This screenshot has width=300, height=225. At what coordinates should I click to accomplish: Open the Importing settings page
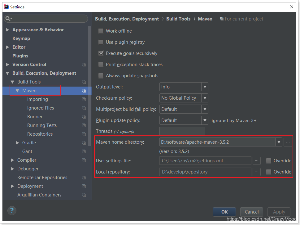click(37, 99)
